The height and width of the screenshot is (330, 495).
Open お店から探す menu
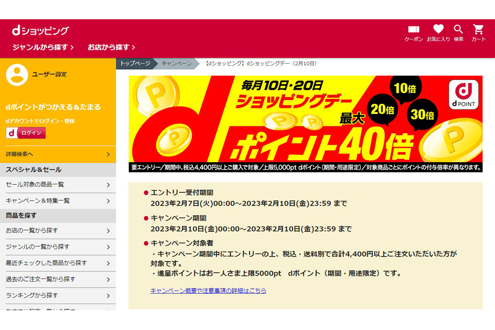click(x=111, y=47)
